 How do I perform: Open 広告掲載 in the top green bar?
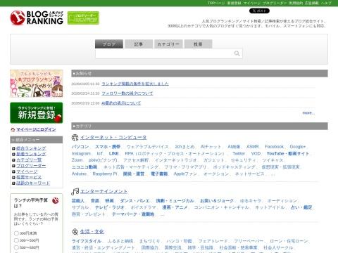[x=312, y=3]
